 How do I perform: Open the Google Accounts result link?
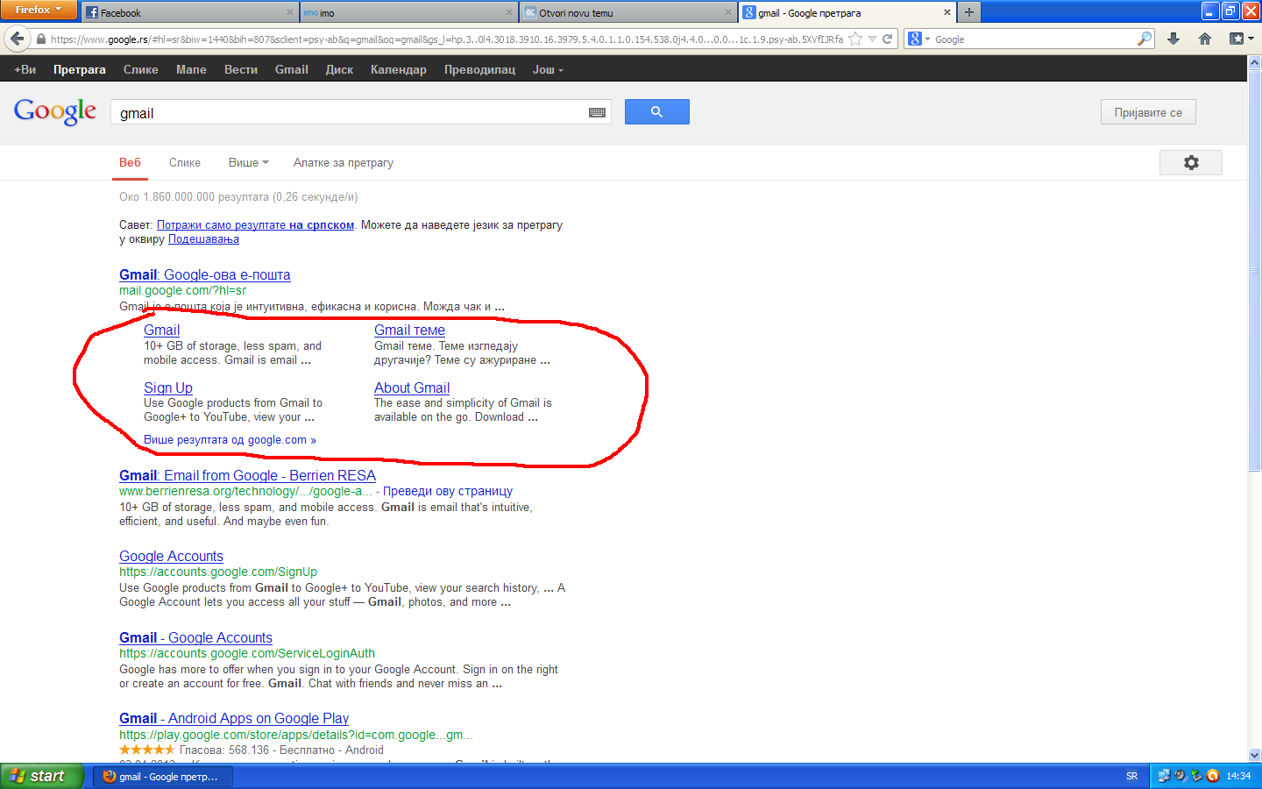171,556
